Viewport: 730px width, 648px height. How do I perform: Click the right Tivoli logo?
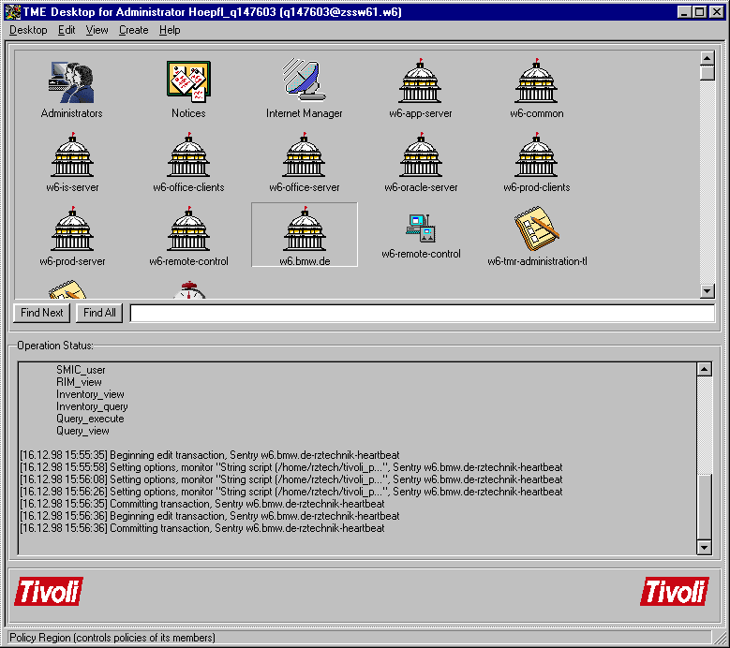tap(675, 591)
